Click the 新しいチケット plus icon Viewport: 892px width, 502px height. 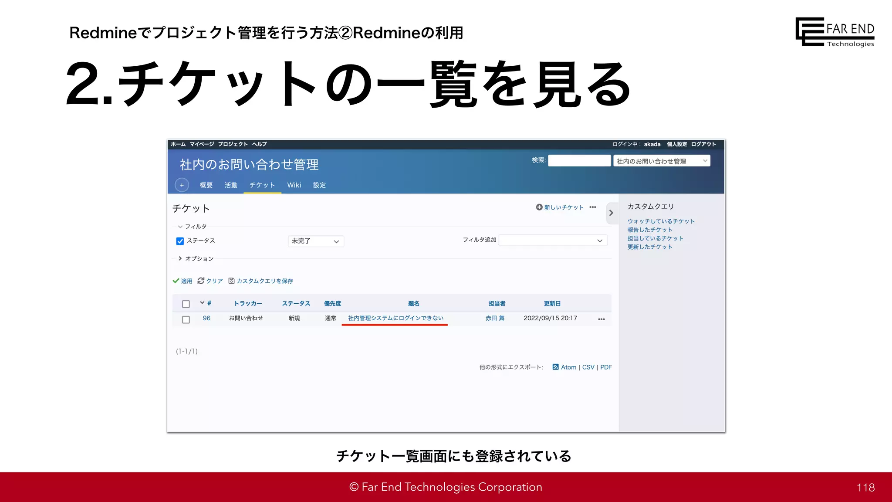click(x=539, y=207)
